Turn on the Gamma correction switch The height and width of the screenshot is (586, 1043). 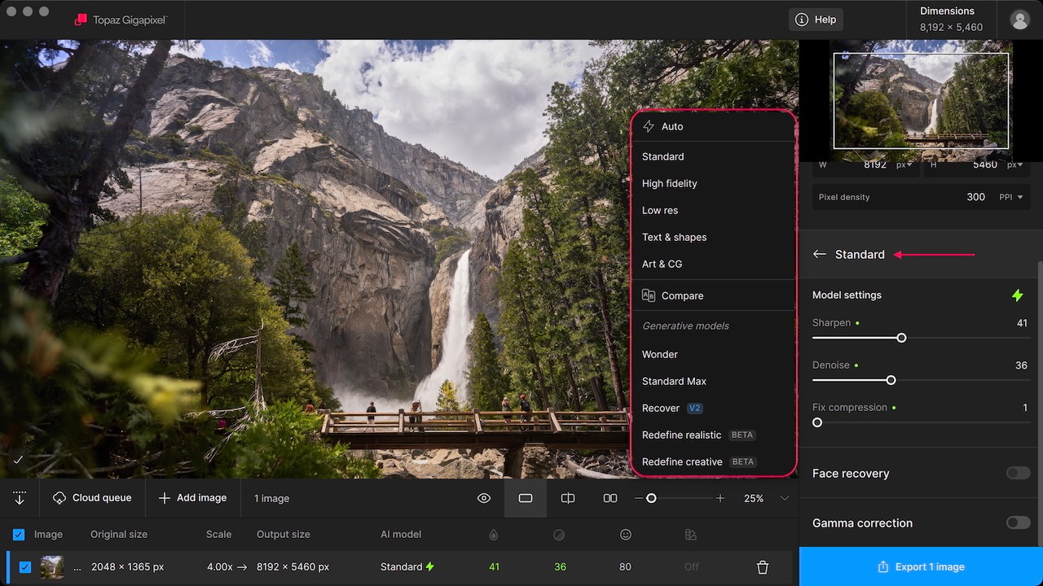[1018, 523]
